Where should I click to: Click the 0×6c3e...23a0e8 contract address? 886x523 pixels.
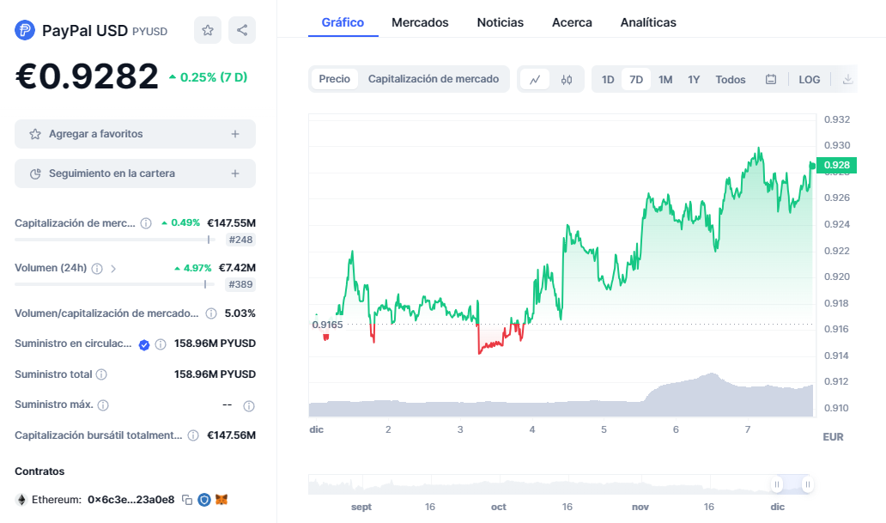tap(130, 500)
